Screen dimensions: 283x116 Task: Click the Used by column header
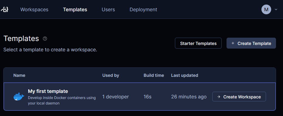111,75
